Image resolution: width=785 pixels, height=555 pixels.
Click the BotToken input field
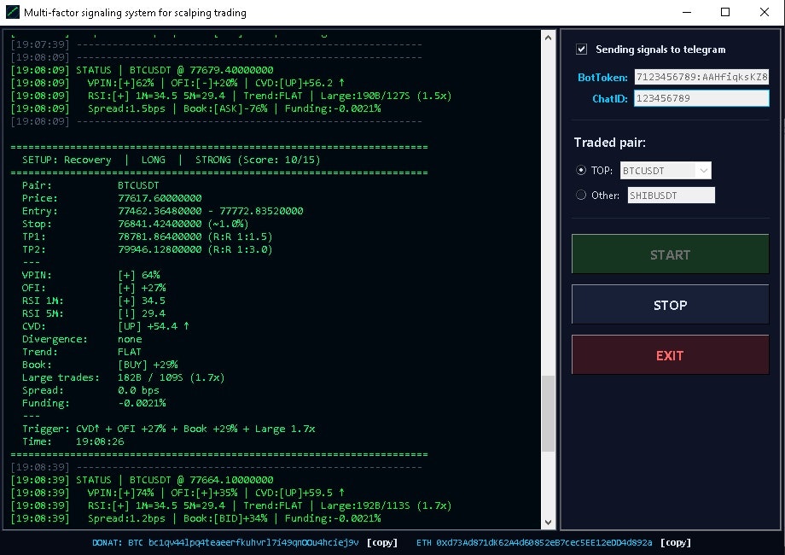point(701,77)
